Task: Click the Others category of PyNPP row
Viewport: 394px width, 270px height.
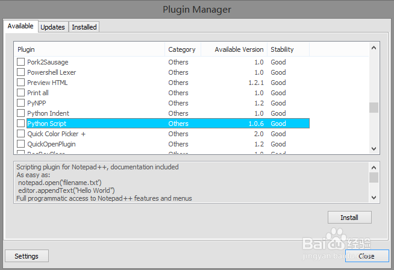Action: point(178,103)
